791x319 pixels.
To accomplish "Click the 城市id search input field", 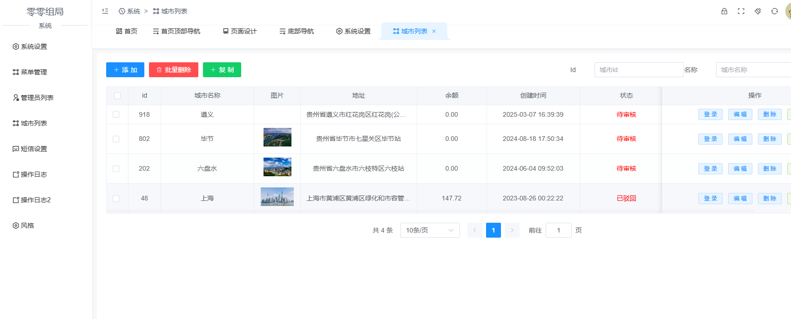I will [x=639, y=70].
